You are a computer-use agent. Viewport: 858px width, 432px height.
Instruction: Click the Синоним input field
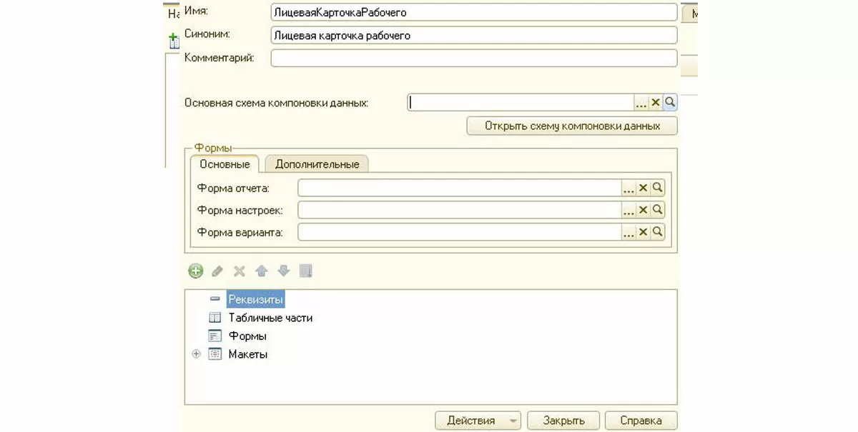pyautogui.click(x=473, y=35)
